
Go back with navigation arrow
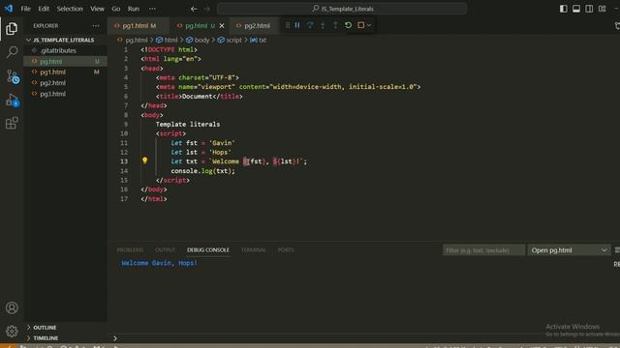point(194,9)
